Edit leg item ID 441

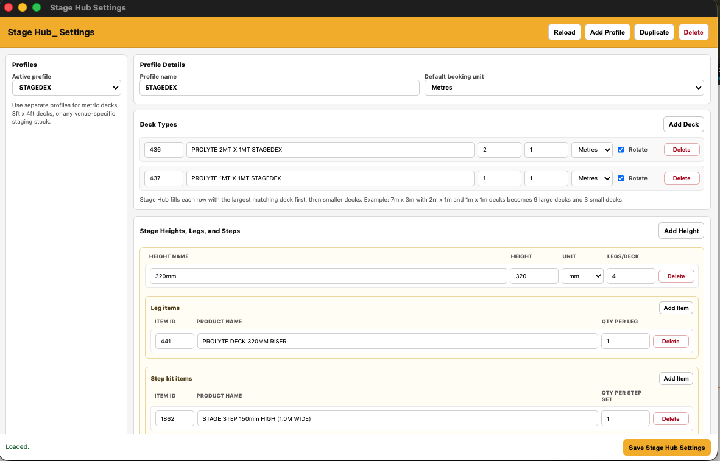(x=174, y=342)
